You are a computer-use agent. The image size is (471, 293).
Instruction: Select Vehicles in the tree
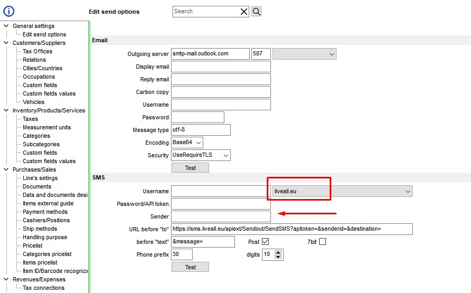33,102
